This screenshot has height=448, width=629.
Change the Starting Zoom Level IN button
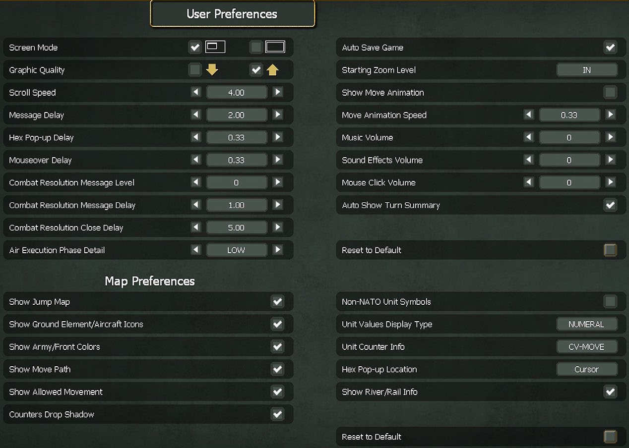pyautogui.click(x=587, y=70)
